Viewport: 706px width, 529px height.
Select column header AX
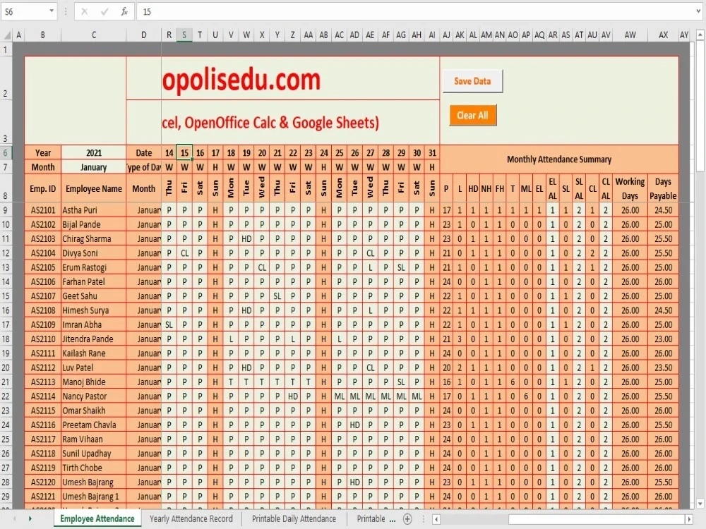tap(663, 35)
